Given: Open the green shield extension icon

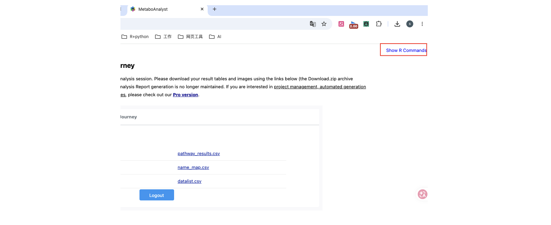Looking at the screenshot, I should (366, 24).
